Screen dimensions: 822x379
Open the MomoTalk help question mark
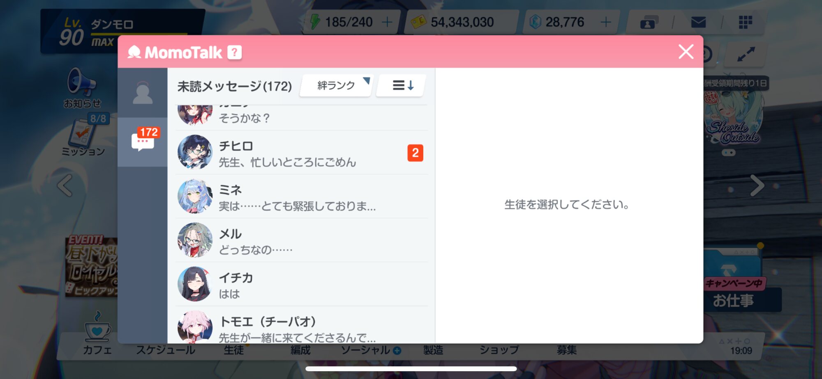(x=235, y=53)
